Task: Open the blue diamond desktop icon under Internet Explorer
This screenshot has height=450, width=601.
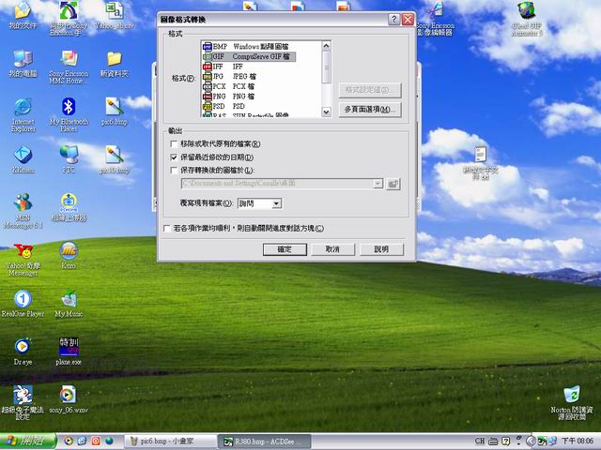Action: point(23,159)
